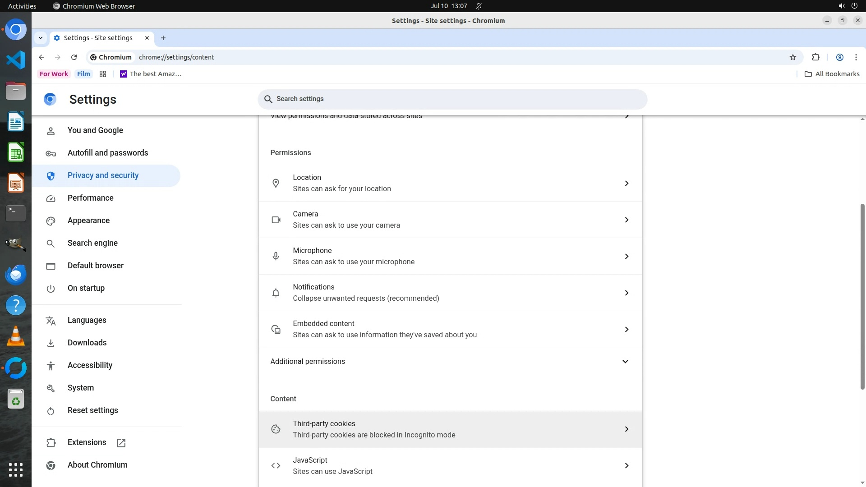Launch Visual Studio Code from dock

pos(16,60)
